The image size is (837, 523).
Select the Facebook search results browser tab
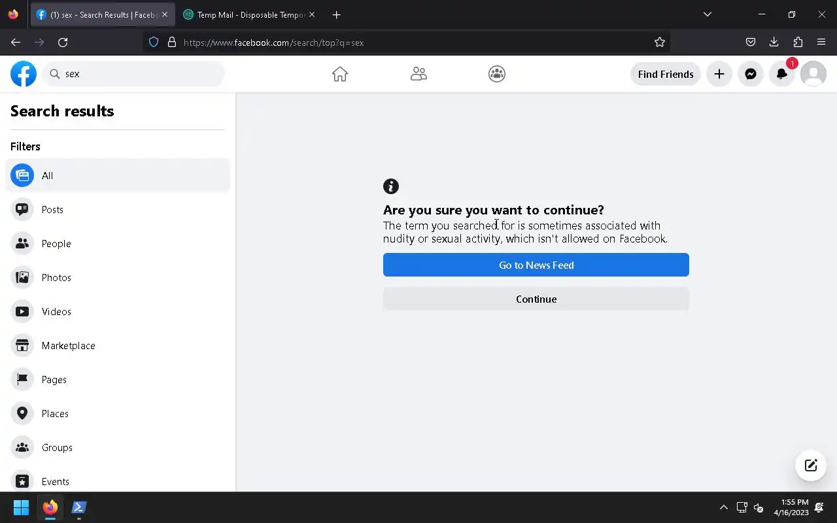[x=103, y=14]
